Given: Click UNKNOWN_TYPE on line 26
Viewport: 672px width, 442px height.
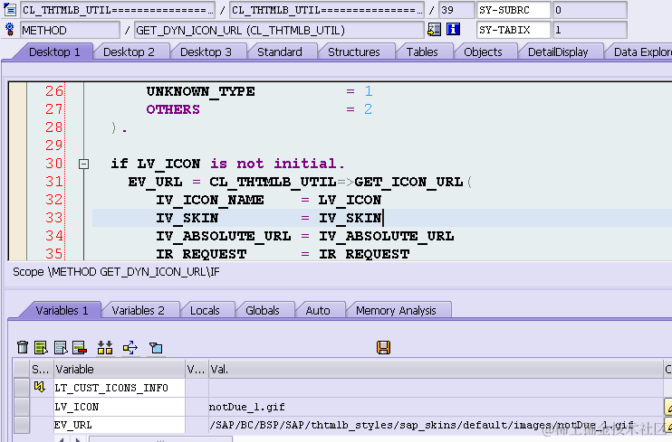Looking at the screenshot, I should coord(200,91).
